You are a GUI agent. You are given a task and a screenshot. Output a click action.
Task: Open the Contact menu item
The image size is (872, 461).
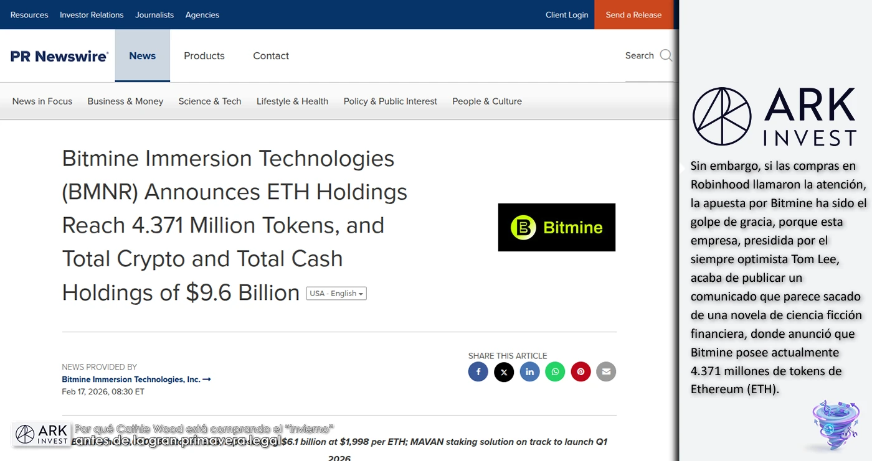271,56
